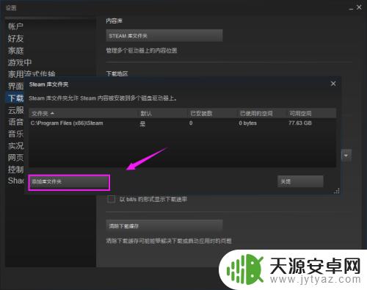Screen dimensions: 367x290
Task: Click the 清除下载缓存 button
Action: pyautogui.click(x=164, y=226)
